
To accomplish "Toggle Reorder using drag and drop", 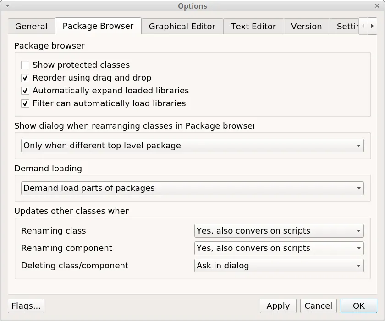I will point(25,78).
